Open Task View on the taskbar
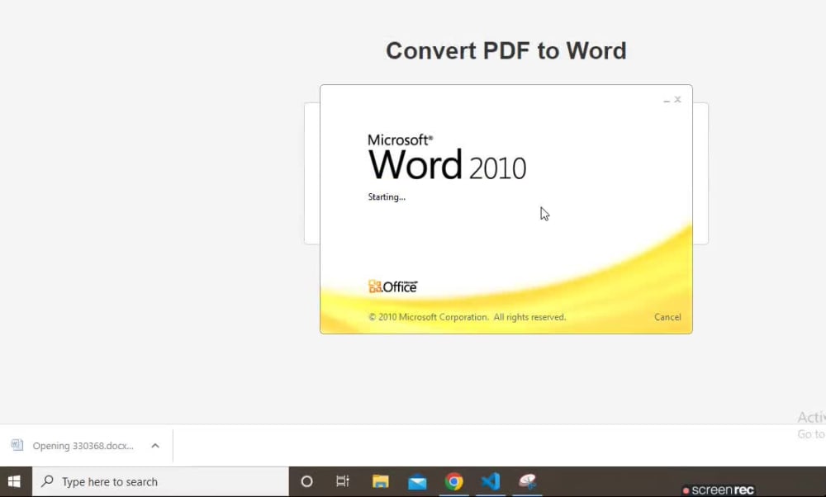 click(343, 481)
